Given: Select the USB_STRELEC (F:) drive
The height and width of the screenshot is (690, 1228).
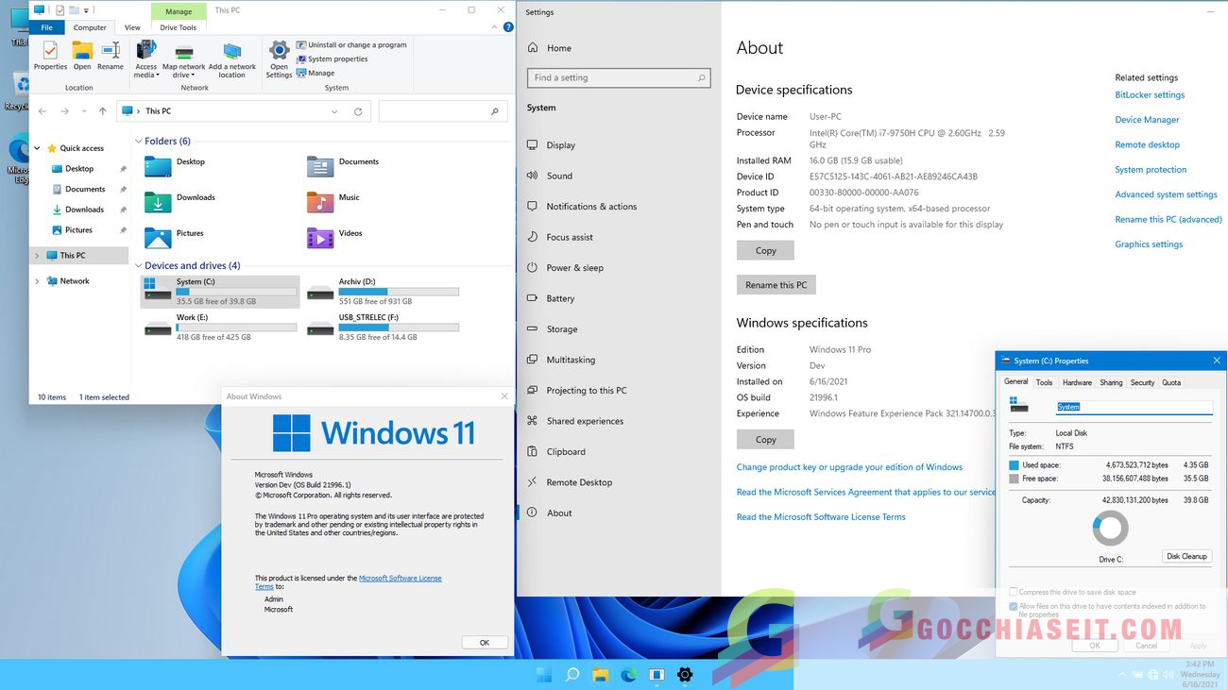Looking at the screenshot, I should [383, 328].
